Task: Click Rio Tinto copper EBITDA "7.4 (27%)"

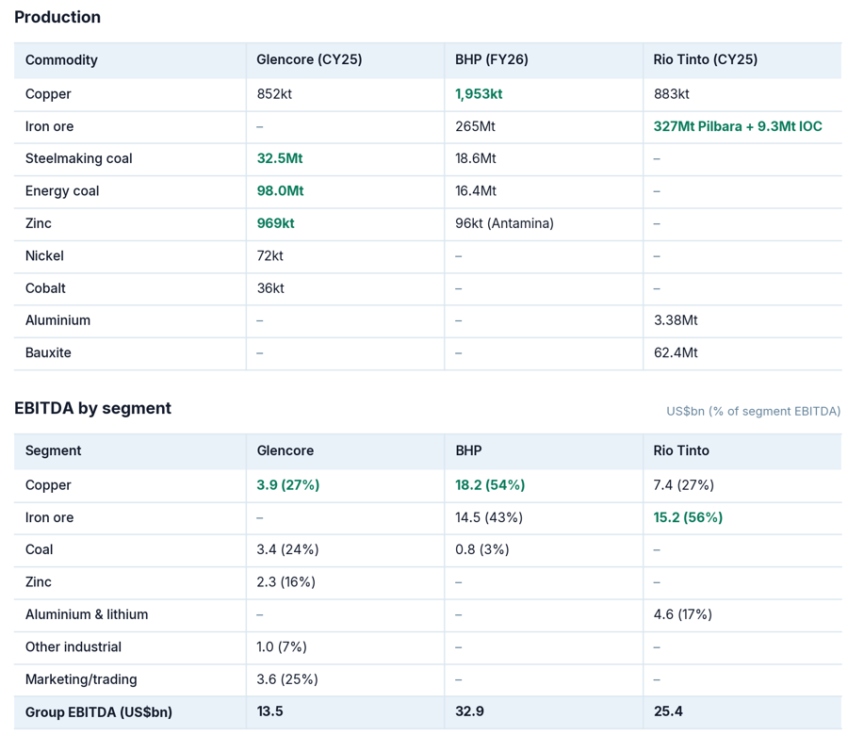Action: (684, 485)
